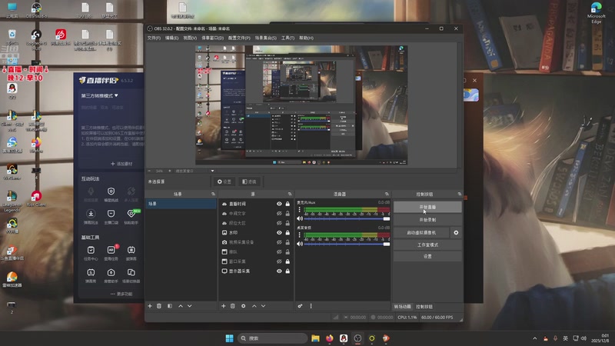Unlock the 显示器采集 source lock
615x346 pixels.
tap(288, 271)
